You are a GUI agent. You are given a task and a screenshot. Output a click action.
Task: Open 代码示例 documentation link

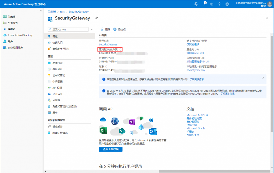point(192,125)
